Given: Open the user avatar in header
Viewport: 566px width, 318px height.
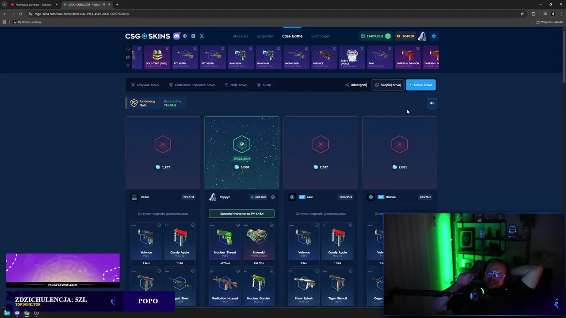Looking at the screenshot, I should coord(422,36).
